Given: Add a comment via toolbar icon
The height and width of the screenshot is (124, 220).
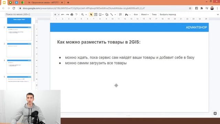Looking at the screenshot, I should (x=120, y=14).
